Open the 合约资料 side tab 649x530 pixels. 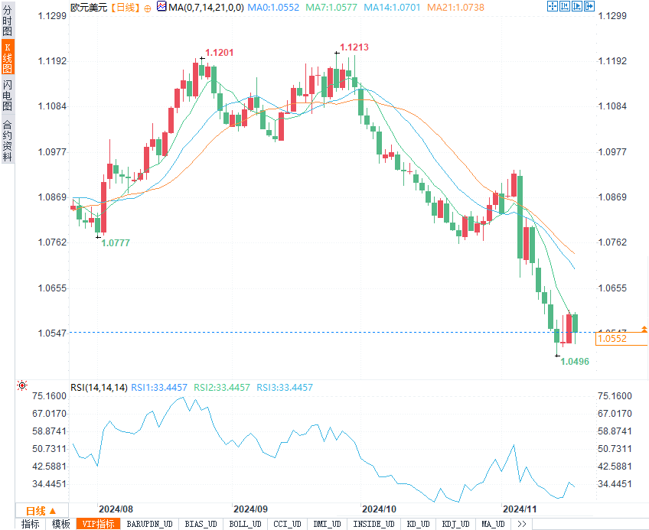pos(7,141)
